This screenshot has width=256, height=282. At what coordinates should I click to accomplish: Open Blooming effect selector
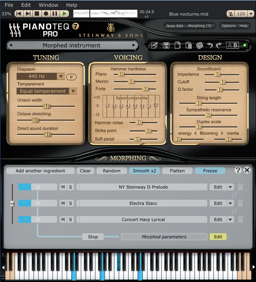click(x=209, y=133)
